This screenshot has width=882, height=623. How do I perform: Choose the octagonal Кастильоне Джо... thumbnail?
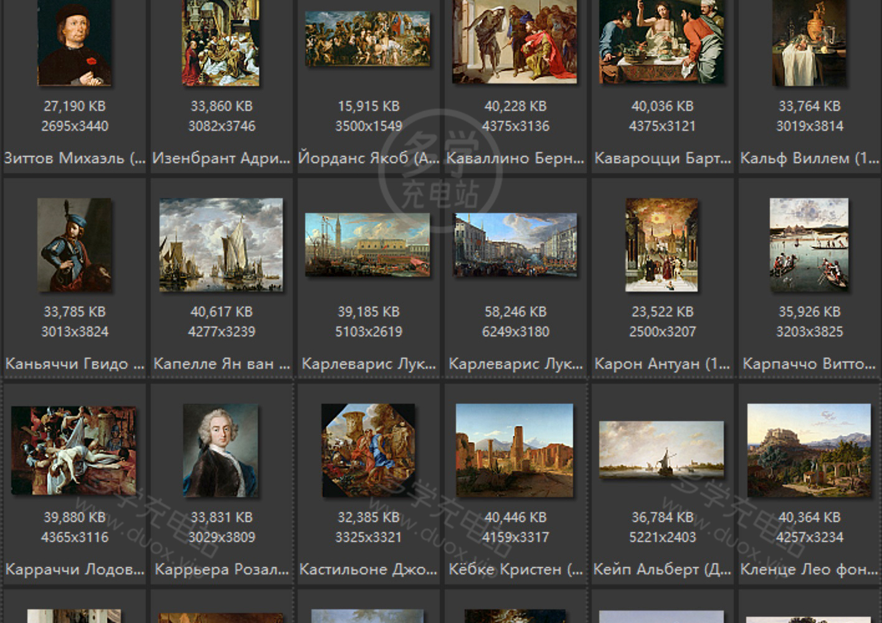tap(367, 450)
